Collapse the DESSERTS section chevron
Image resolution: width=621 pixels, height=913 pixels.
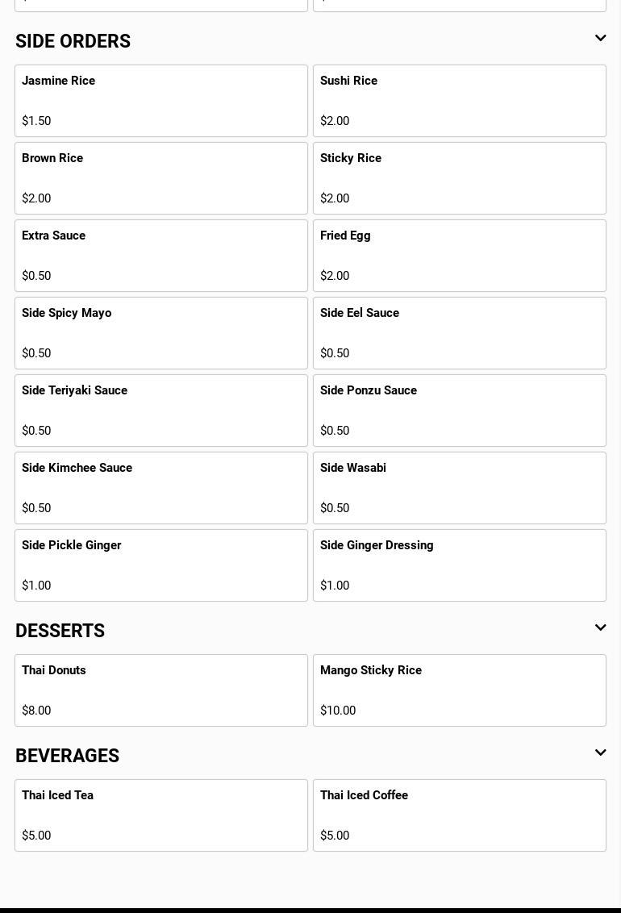(600, 628)
